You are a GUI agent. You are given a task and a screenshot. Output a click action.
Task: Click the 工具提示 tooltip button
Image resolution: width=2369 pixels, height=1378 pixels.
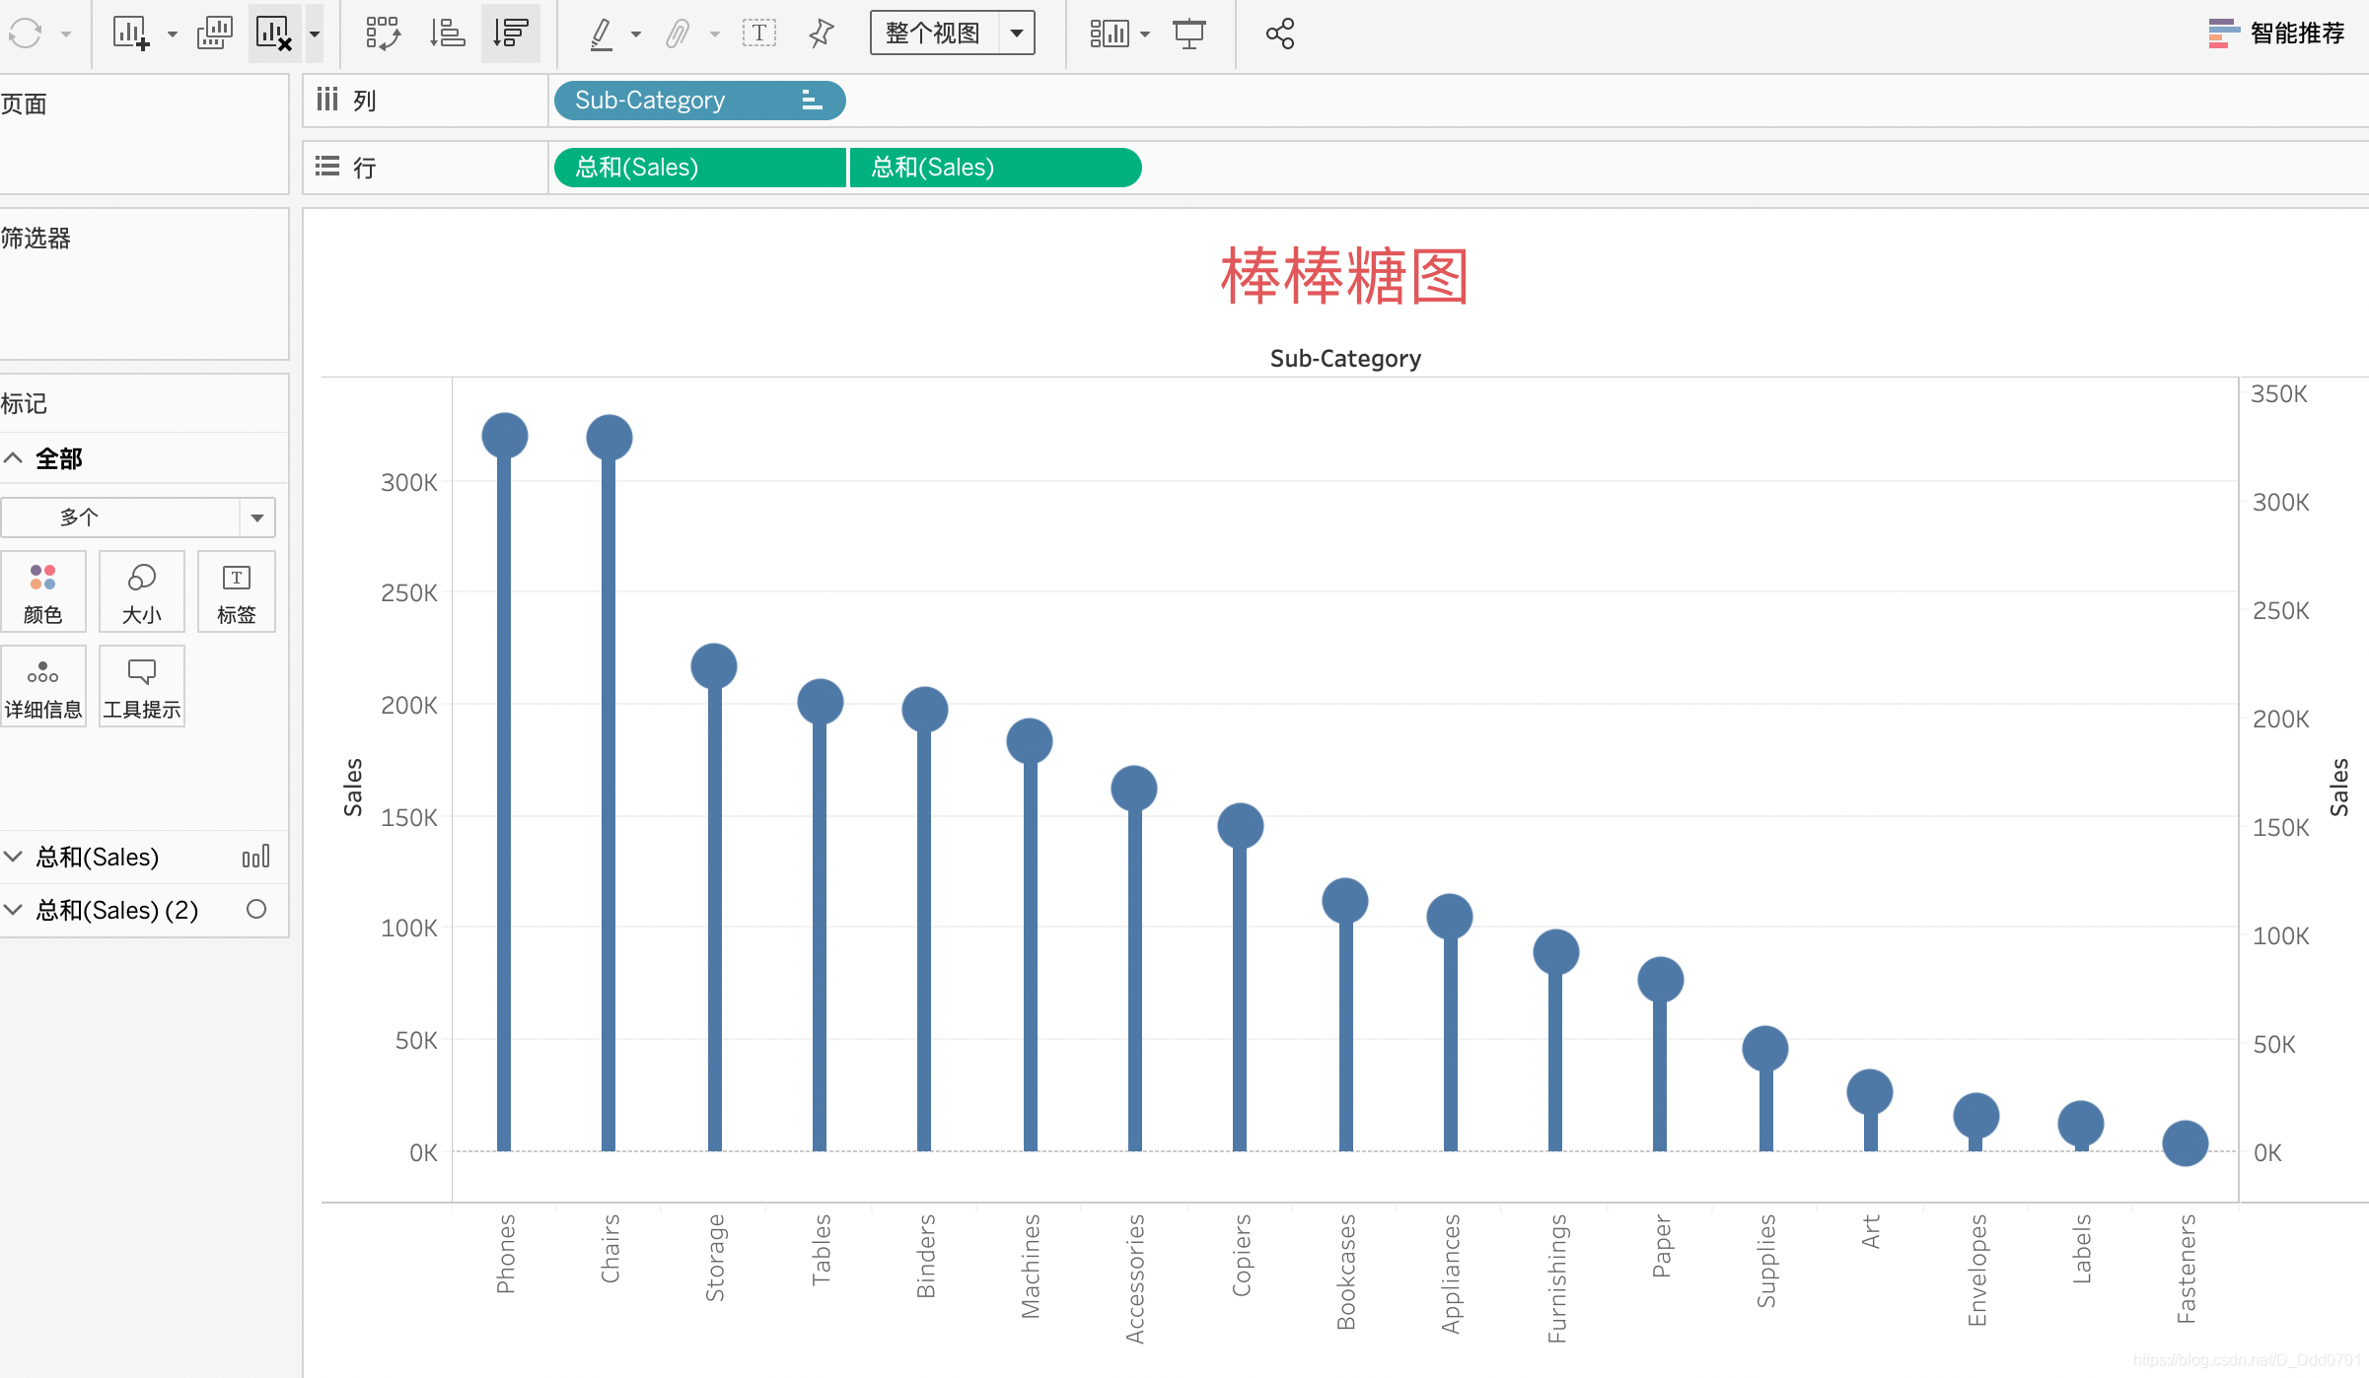click(142, 686)
